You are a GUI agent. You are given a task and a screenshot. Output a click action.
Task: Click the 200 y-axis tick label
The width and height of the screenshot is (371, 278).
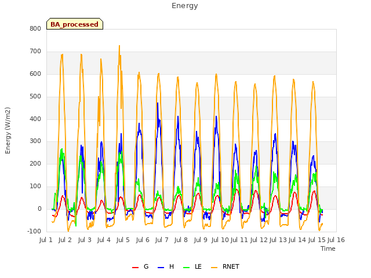(35, 163)
